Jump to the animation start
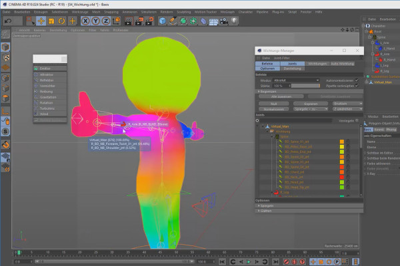Image resolution: width=400 pixels, height=266 pixels. [222, 261]
